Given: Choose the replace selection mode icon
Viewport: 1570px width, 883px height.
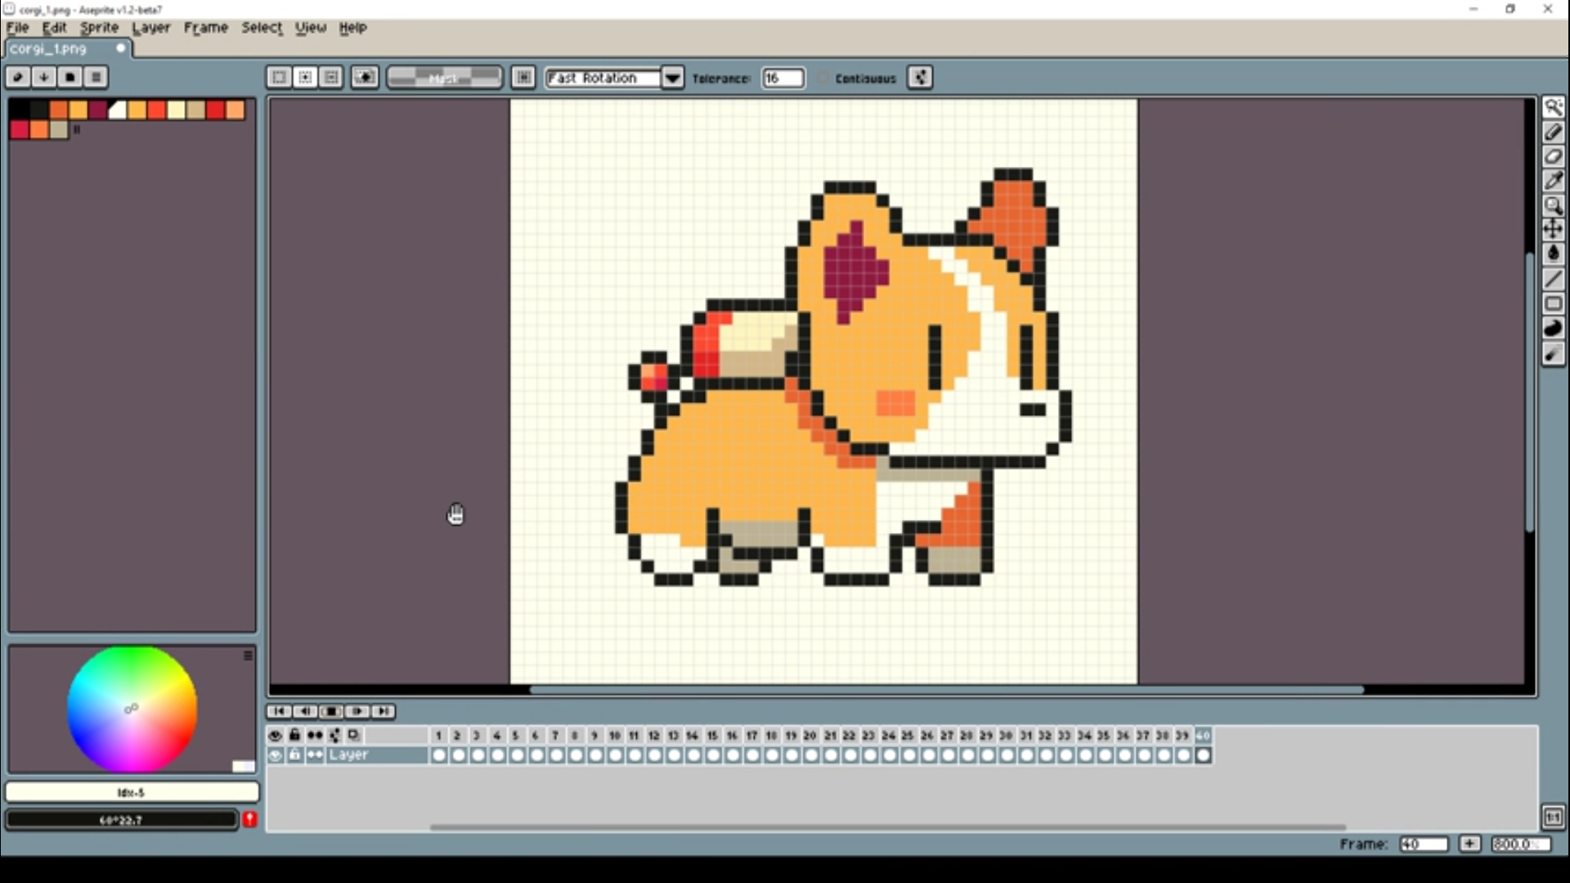Looking at the screenshot, I should pyautogui.click(x=279, y=77).
